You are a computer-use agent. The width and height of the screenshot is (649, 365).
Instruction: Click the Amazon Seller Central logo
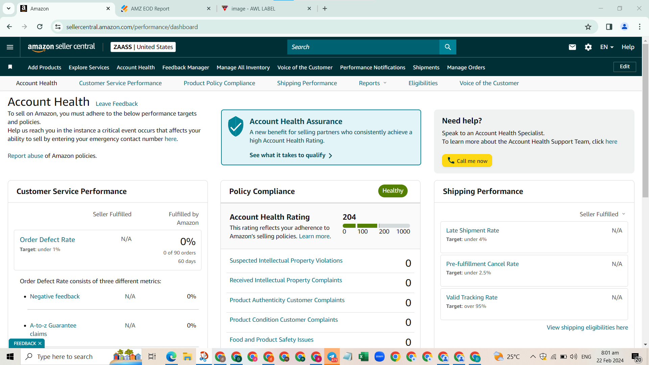(x=62, y=47)
